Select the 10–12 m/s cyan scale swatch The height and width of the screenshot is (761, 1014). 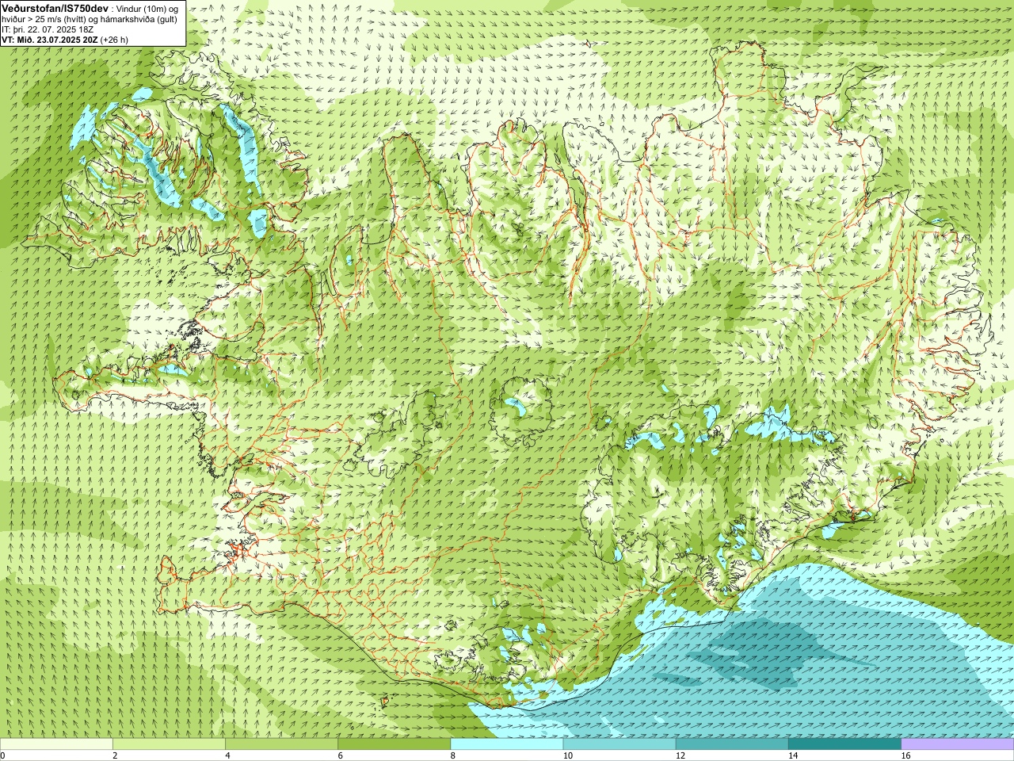pyautogui.click(x=619, y=744)
